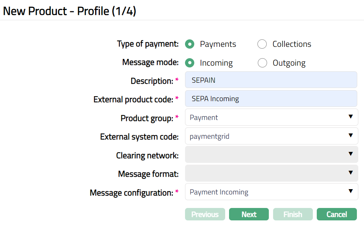Viewport: 364px width, 225px height.
Task: Expand the External system code dropdown
Action: (271, 136)
